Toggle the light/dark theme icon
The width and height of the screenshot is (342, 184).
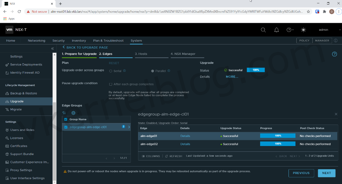[303, 30]
